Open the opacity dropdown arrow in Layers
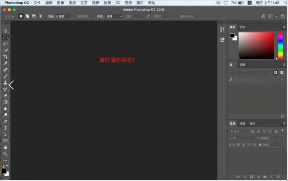 282,138
